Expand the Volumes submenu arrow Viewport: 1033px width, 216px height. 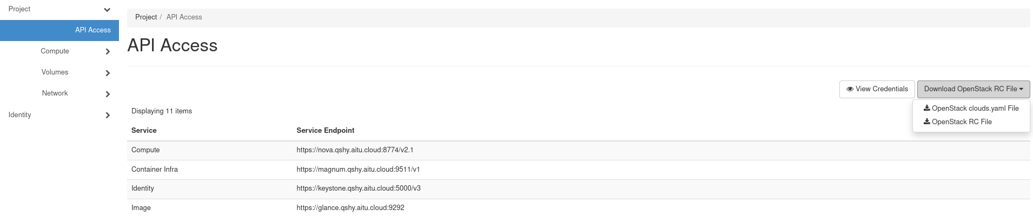(x=108, y=73)
